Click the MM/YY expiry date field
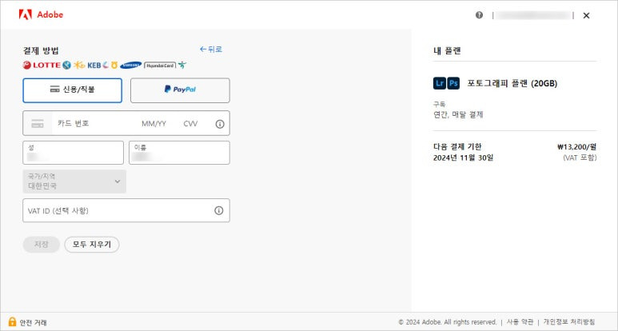The height and width of the screenshot is (331, 618). (154, 124)
